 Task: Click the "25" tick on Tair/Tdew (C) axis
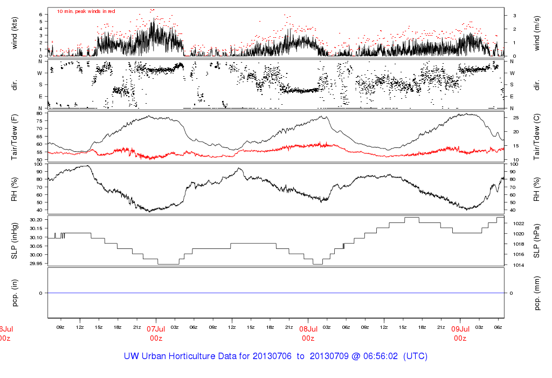point(516,118)
